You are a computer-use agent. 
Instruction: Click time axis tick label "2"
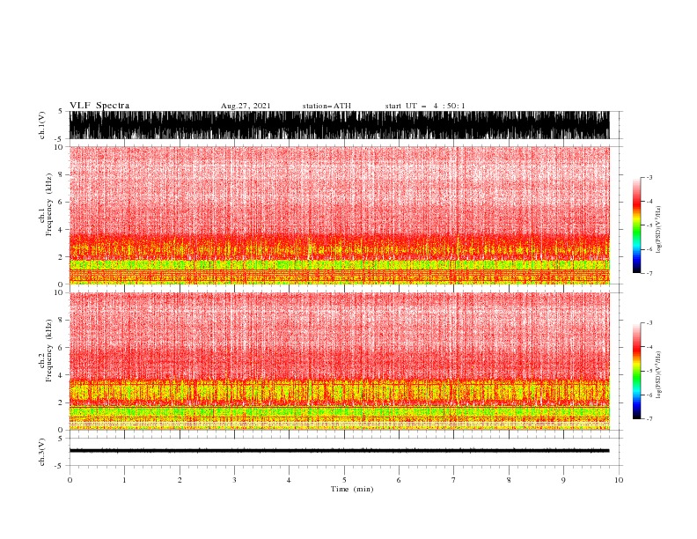(180, 480)
